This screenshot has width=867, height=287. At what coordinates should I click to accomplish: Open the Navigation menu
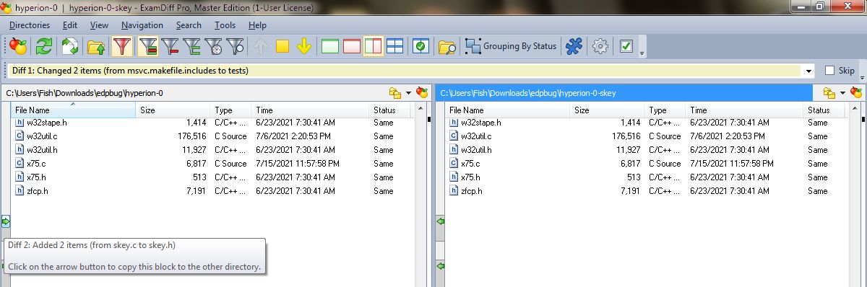tap(142, 25)
